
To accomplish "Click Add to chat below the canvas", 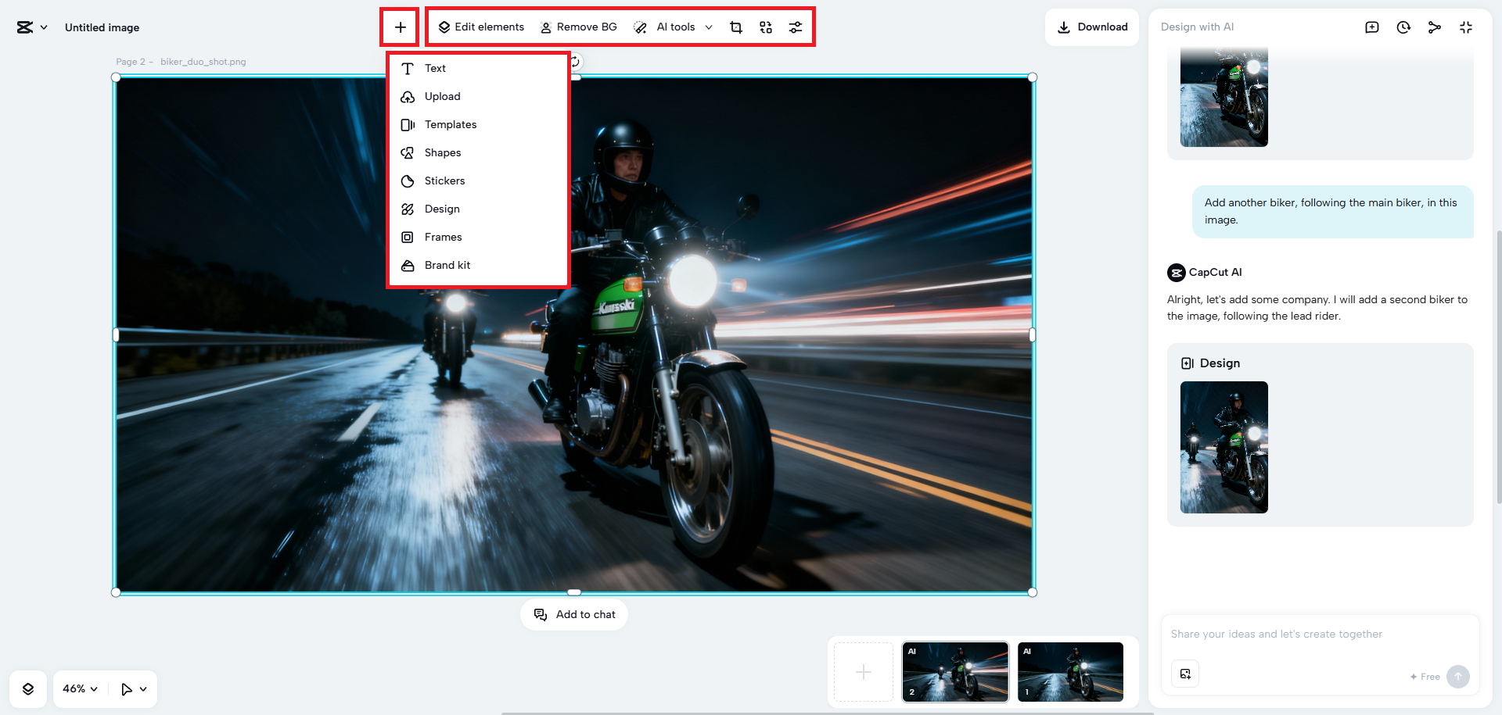I will click(574, 615).
